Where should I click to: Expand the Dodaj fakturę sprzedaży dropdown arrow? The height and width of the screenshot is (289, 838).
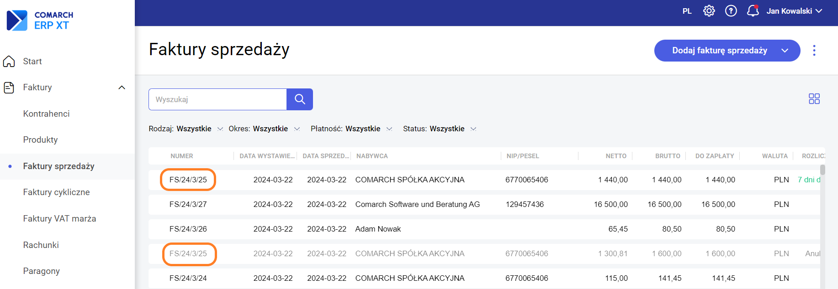[785, 51]
